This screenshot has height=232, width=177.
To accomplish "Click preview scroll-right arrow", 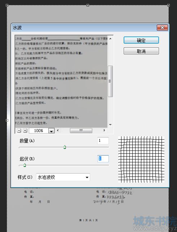I will [x=104, y=131].
